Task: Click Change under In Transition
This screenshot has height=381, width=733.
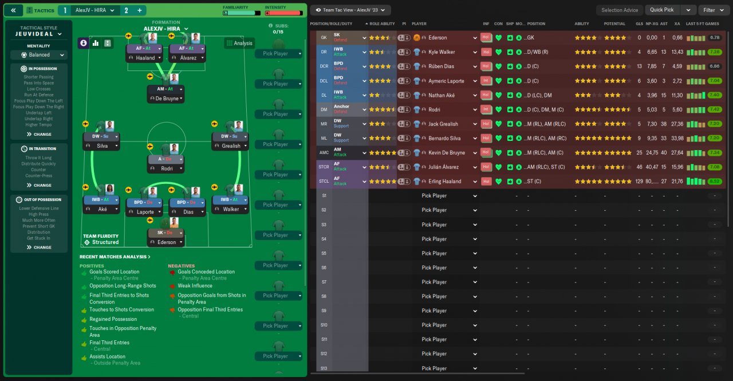Action: coord(39,186)
